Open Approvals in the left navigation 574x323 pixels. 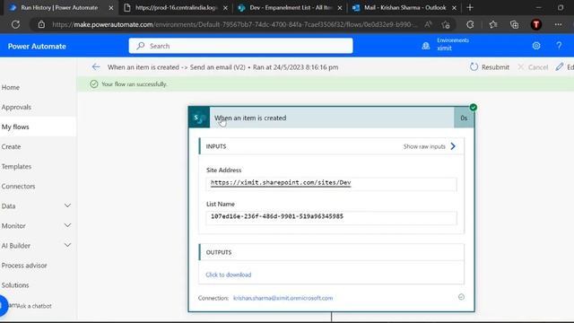pyautogui.click(x=16, y=107)
